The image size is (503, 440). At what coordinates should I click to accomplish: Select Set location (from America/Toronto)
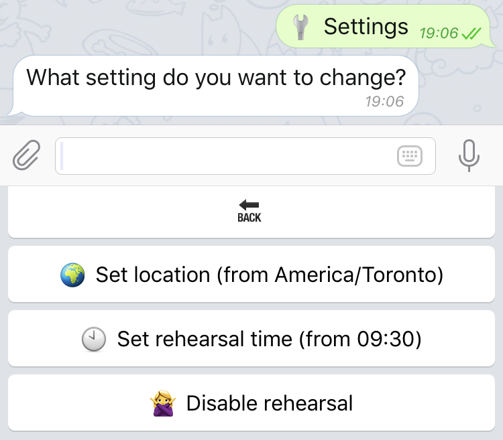pyautogui.click(x=251, y=274)
